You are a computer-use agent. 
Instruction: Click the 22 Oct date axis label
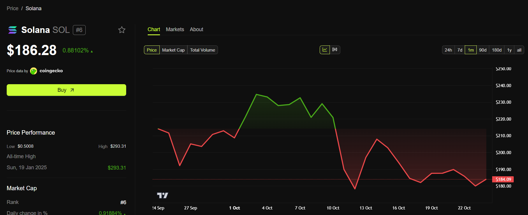click(464, 208)
